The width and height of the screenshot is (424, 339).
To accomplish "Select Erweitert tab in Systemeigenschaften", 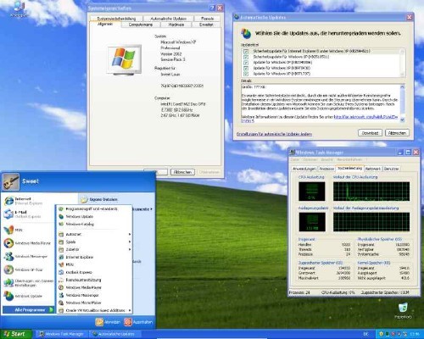I will [206, 25].
